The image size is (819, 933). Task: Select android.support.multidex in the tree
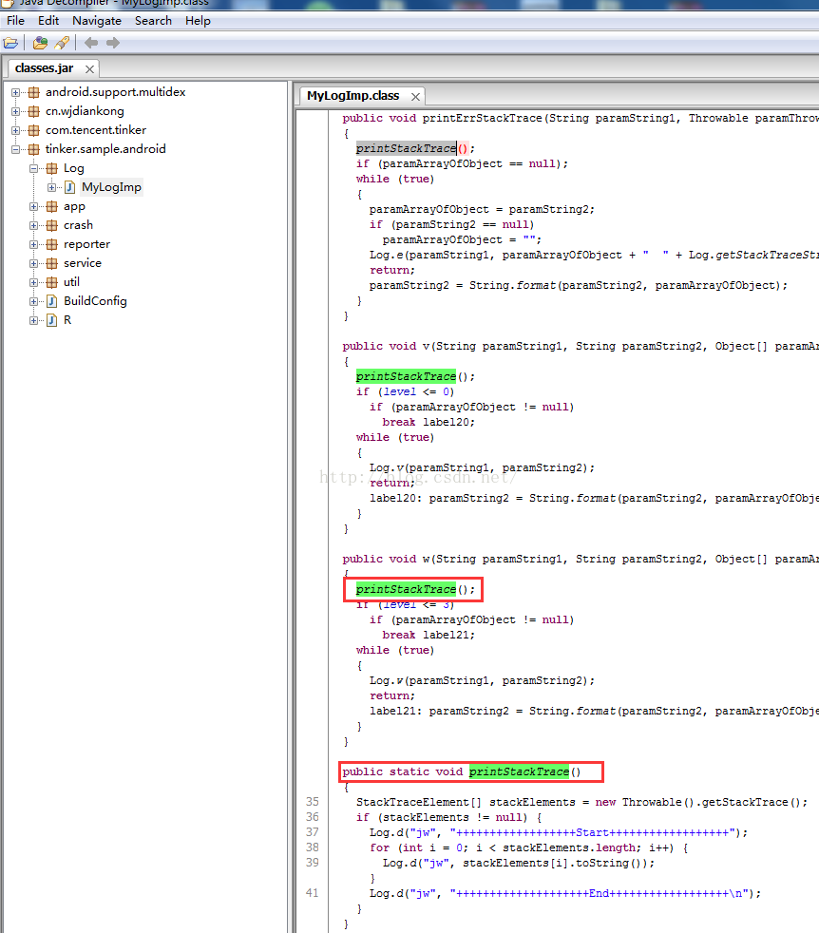click(x=116, y=92)
